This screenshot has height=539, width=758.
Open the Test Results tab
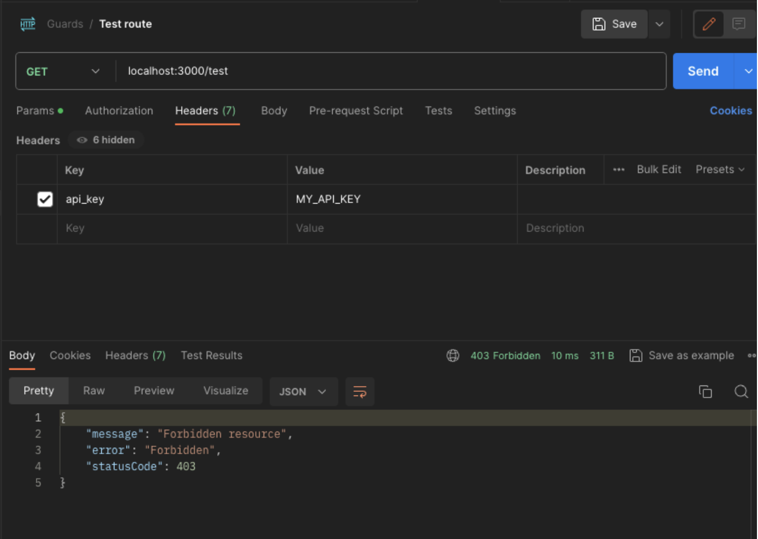[211, 355]
